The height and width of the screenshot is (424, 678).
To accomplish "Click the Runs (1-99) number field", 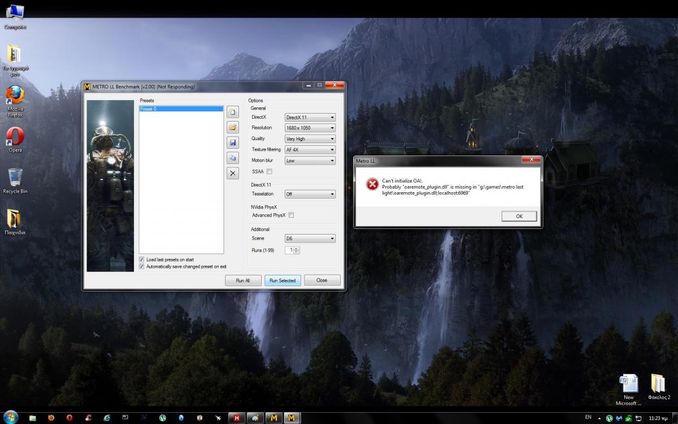I will 292,250.
